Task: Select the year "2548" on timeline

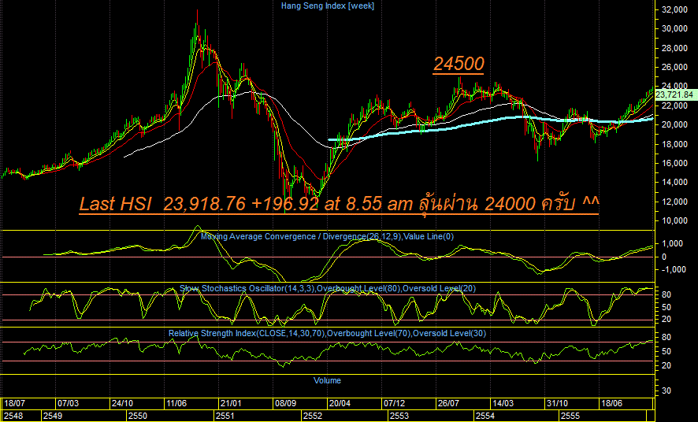Action: (x=13, y=416)
